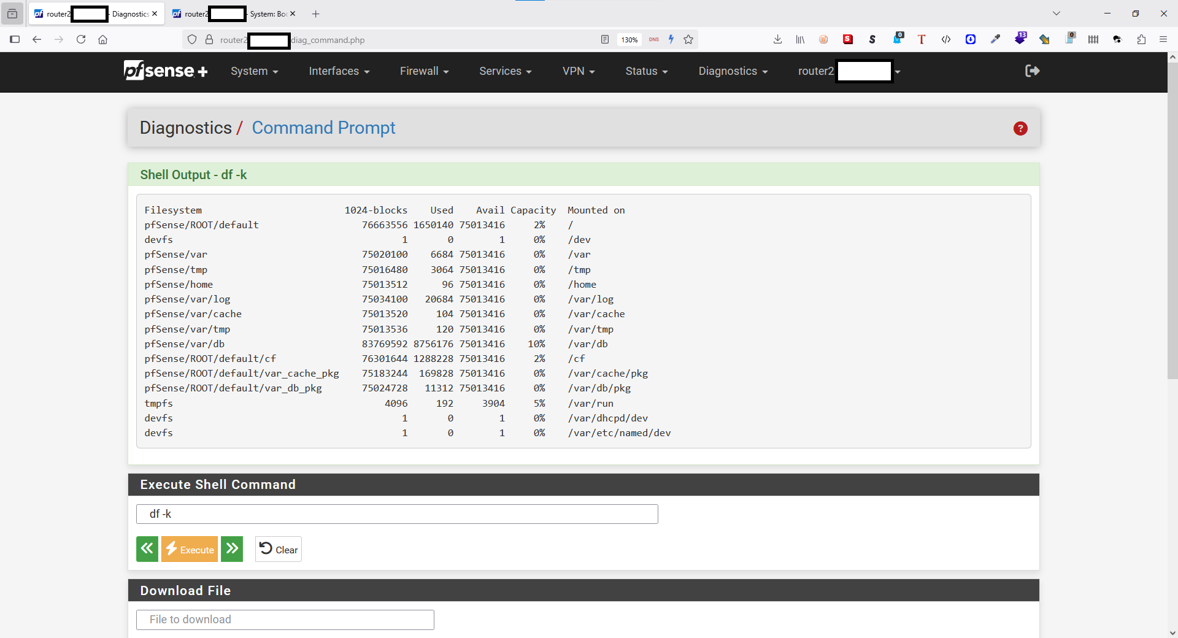Viewport: 1178px width, 638px height.
Task: Toggle reader view icon in address bar
Action: [x=605, y=39]
